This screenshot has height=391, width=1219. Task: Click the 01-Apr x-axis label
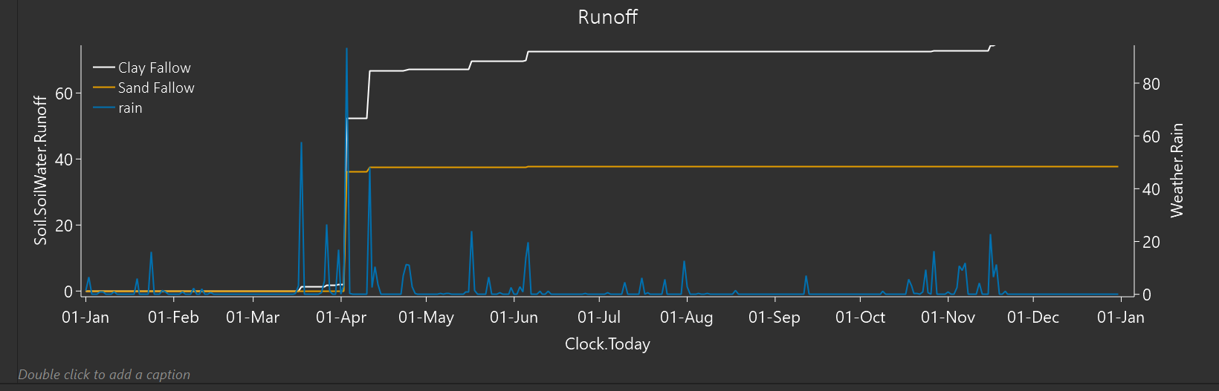coord(341,318)
